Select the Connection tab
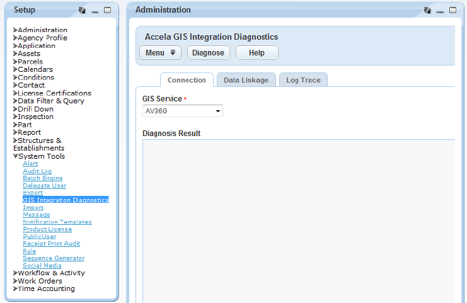Viewport: 467px width, 303px height. 187,80
